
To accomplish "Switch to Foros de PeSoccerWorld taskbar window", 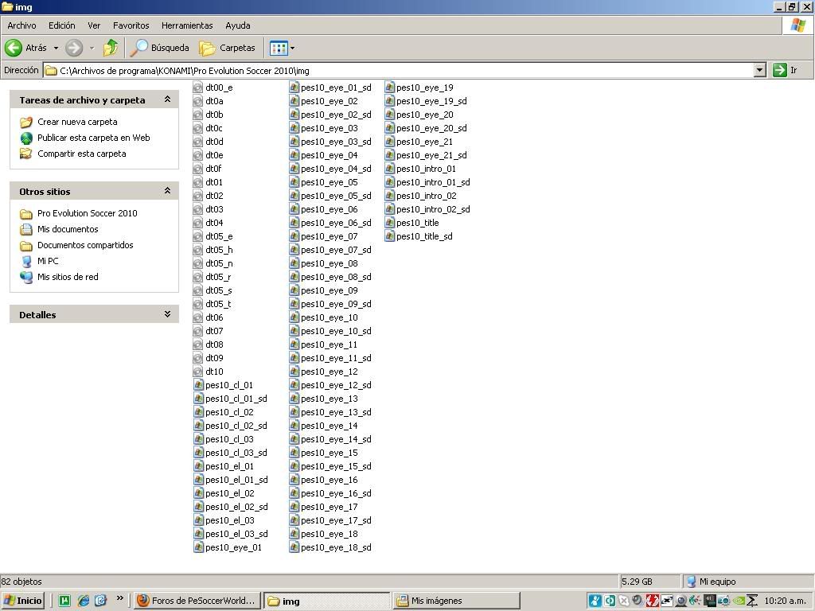I will 197,601.
